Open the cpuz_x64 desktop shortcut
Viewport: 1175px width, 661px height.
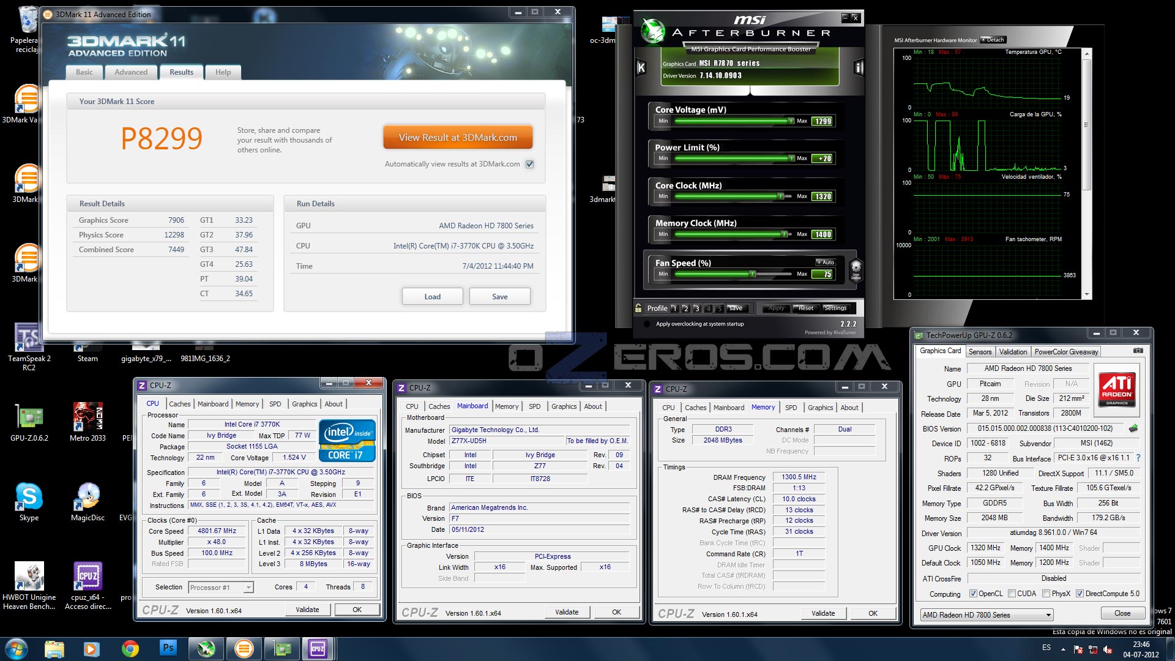pos(88,586)
